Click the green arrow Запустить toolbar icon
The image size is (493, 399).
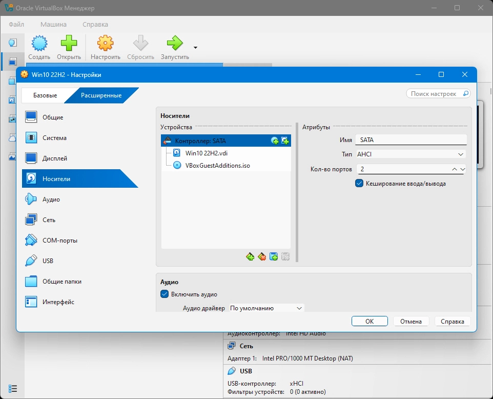coord(175,43)
